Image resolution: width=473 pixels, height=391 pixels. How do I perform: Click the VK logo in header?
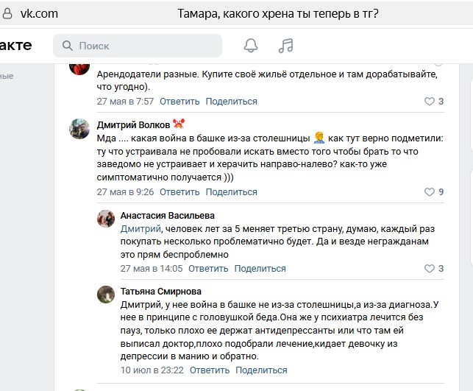[16, 46]
